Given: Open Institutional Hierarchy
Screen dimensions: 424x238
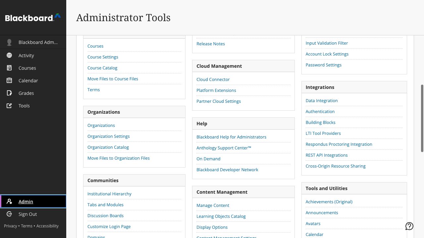Looking at the screenshot, I should click(109, 194).
